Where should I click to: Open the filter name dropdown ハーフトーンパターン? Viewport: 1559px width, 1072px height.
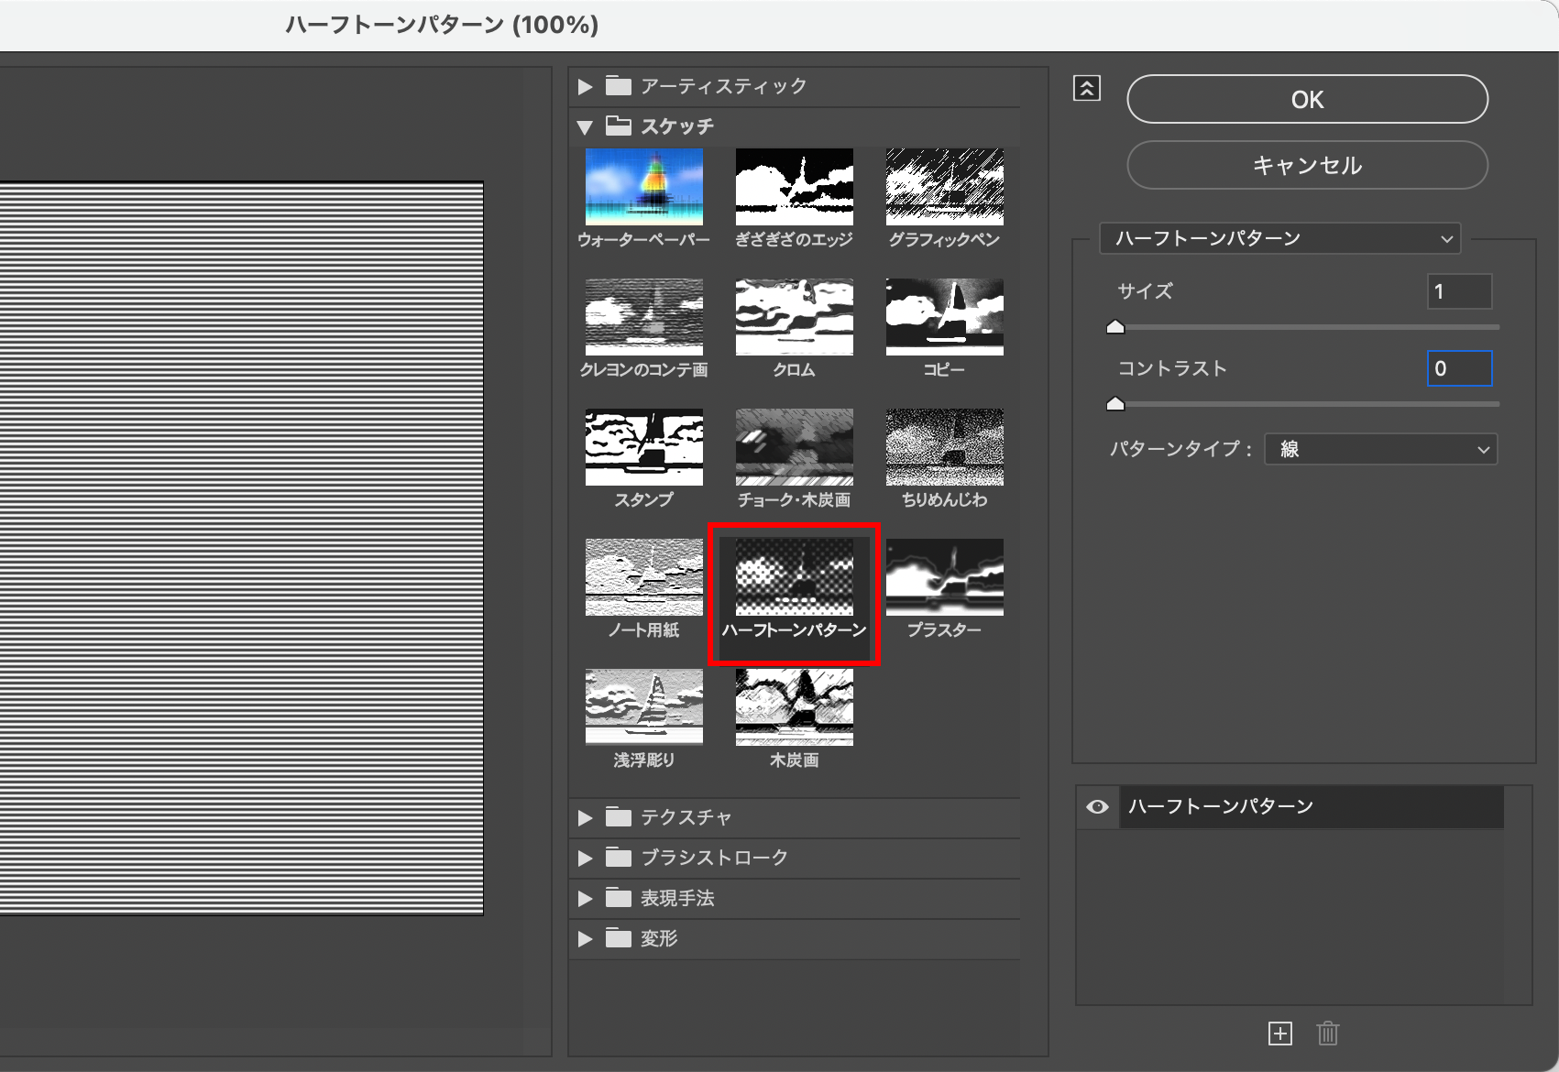coord(1279,239)
